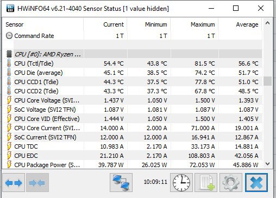Close sensors with the blue X button
Viewport: 276px width, 198px height.
(x=256, y=183)
